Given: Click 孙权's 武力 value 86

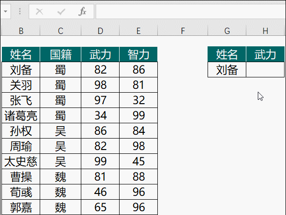Looking at the screenshot, I should click(x=100, y=131).
